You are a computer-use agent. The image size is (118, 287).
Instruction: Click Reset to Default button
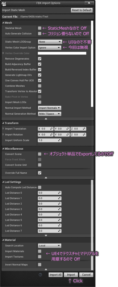coord(82,10)
